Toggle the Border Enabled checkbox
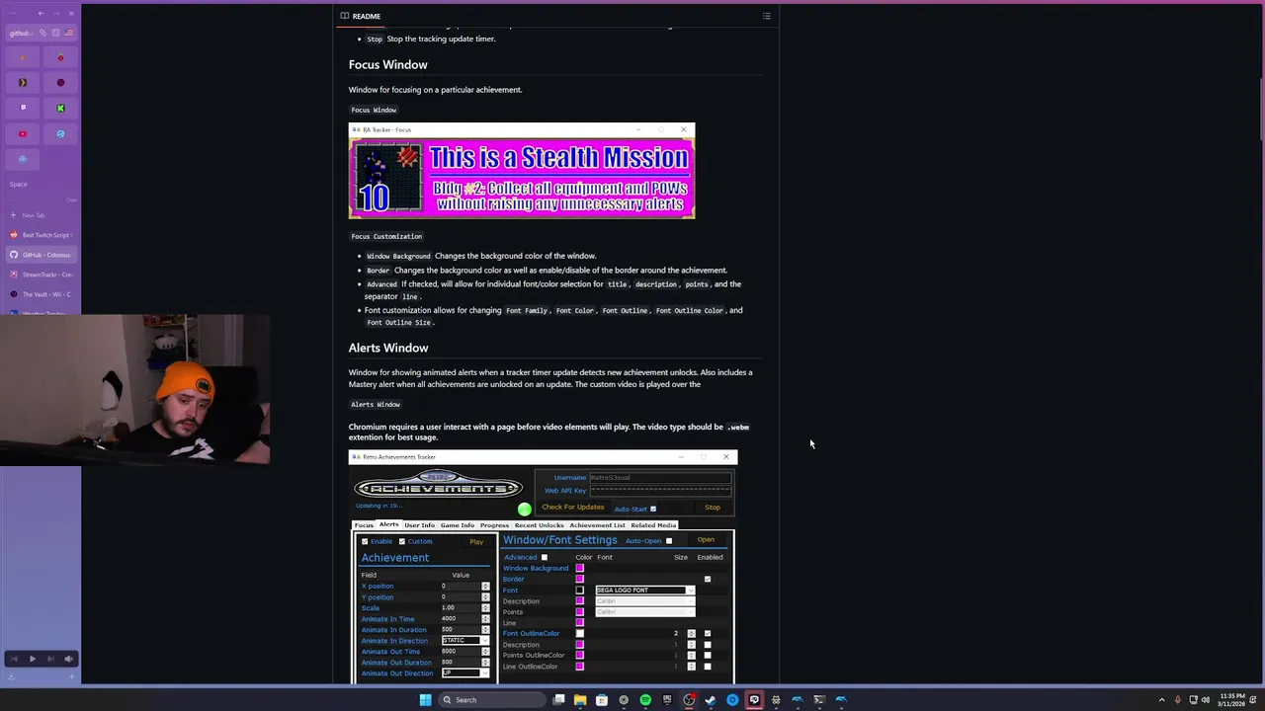 708,579
